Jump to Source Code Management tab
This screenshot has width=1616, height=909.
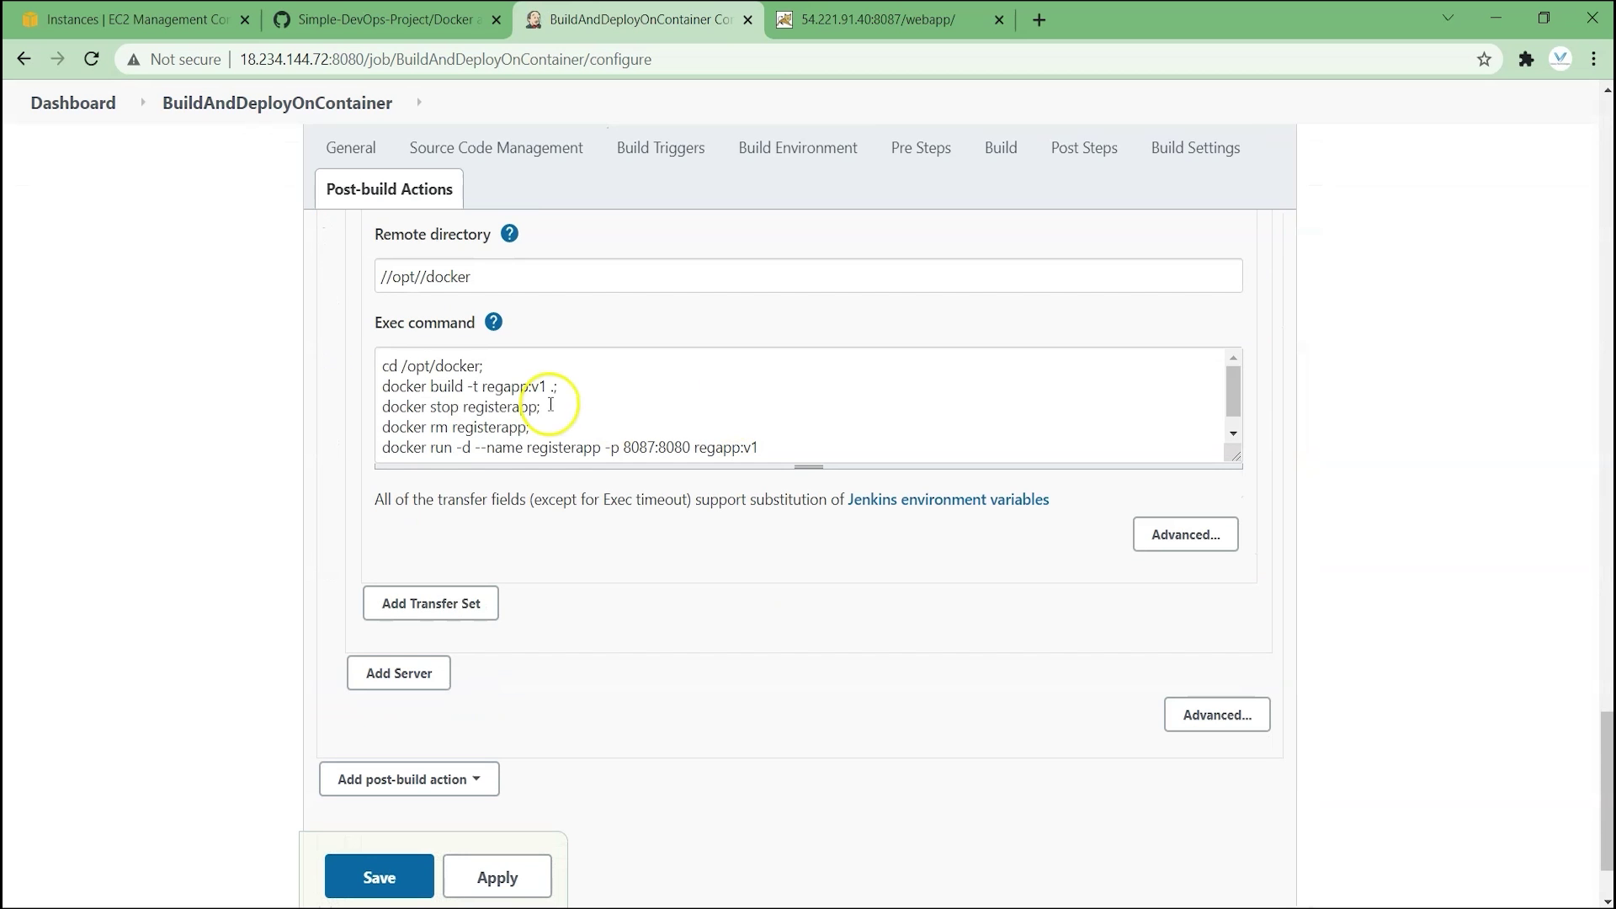point(496,147)
